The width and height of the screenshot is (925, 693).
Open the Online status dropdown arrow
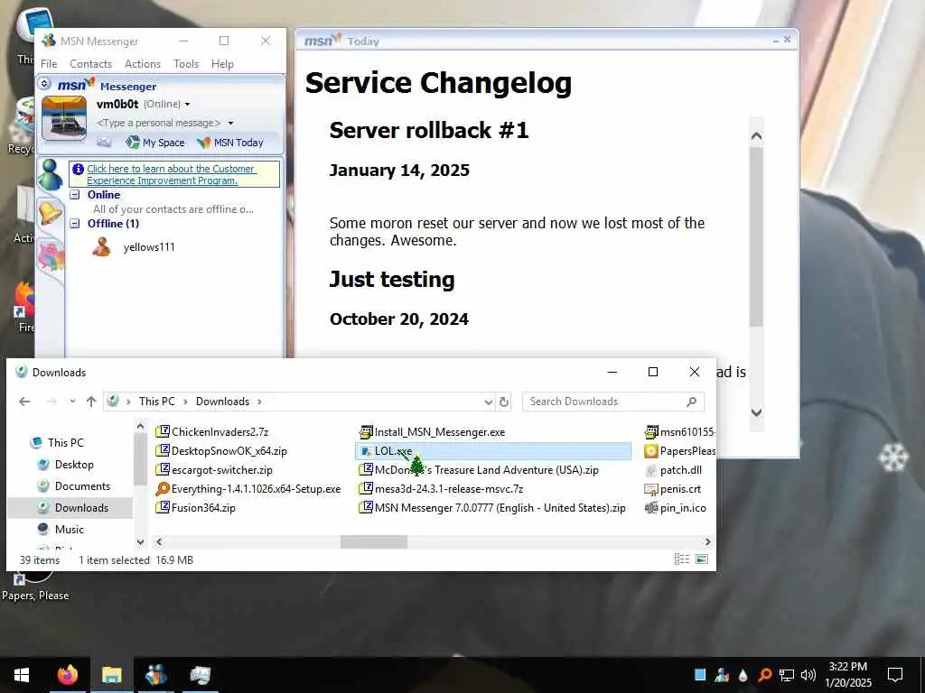[x=188, y=105]
